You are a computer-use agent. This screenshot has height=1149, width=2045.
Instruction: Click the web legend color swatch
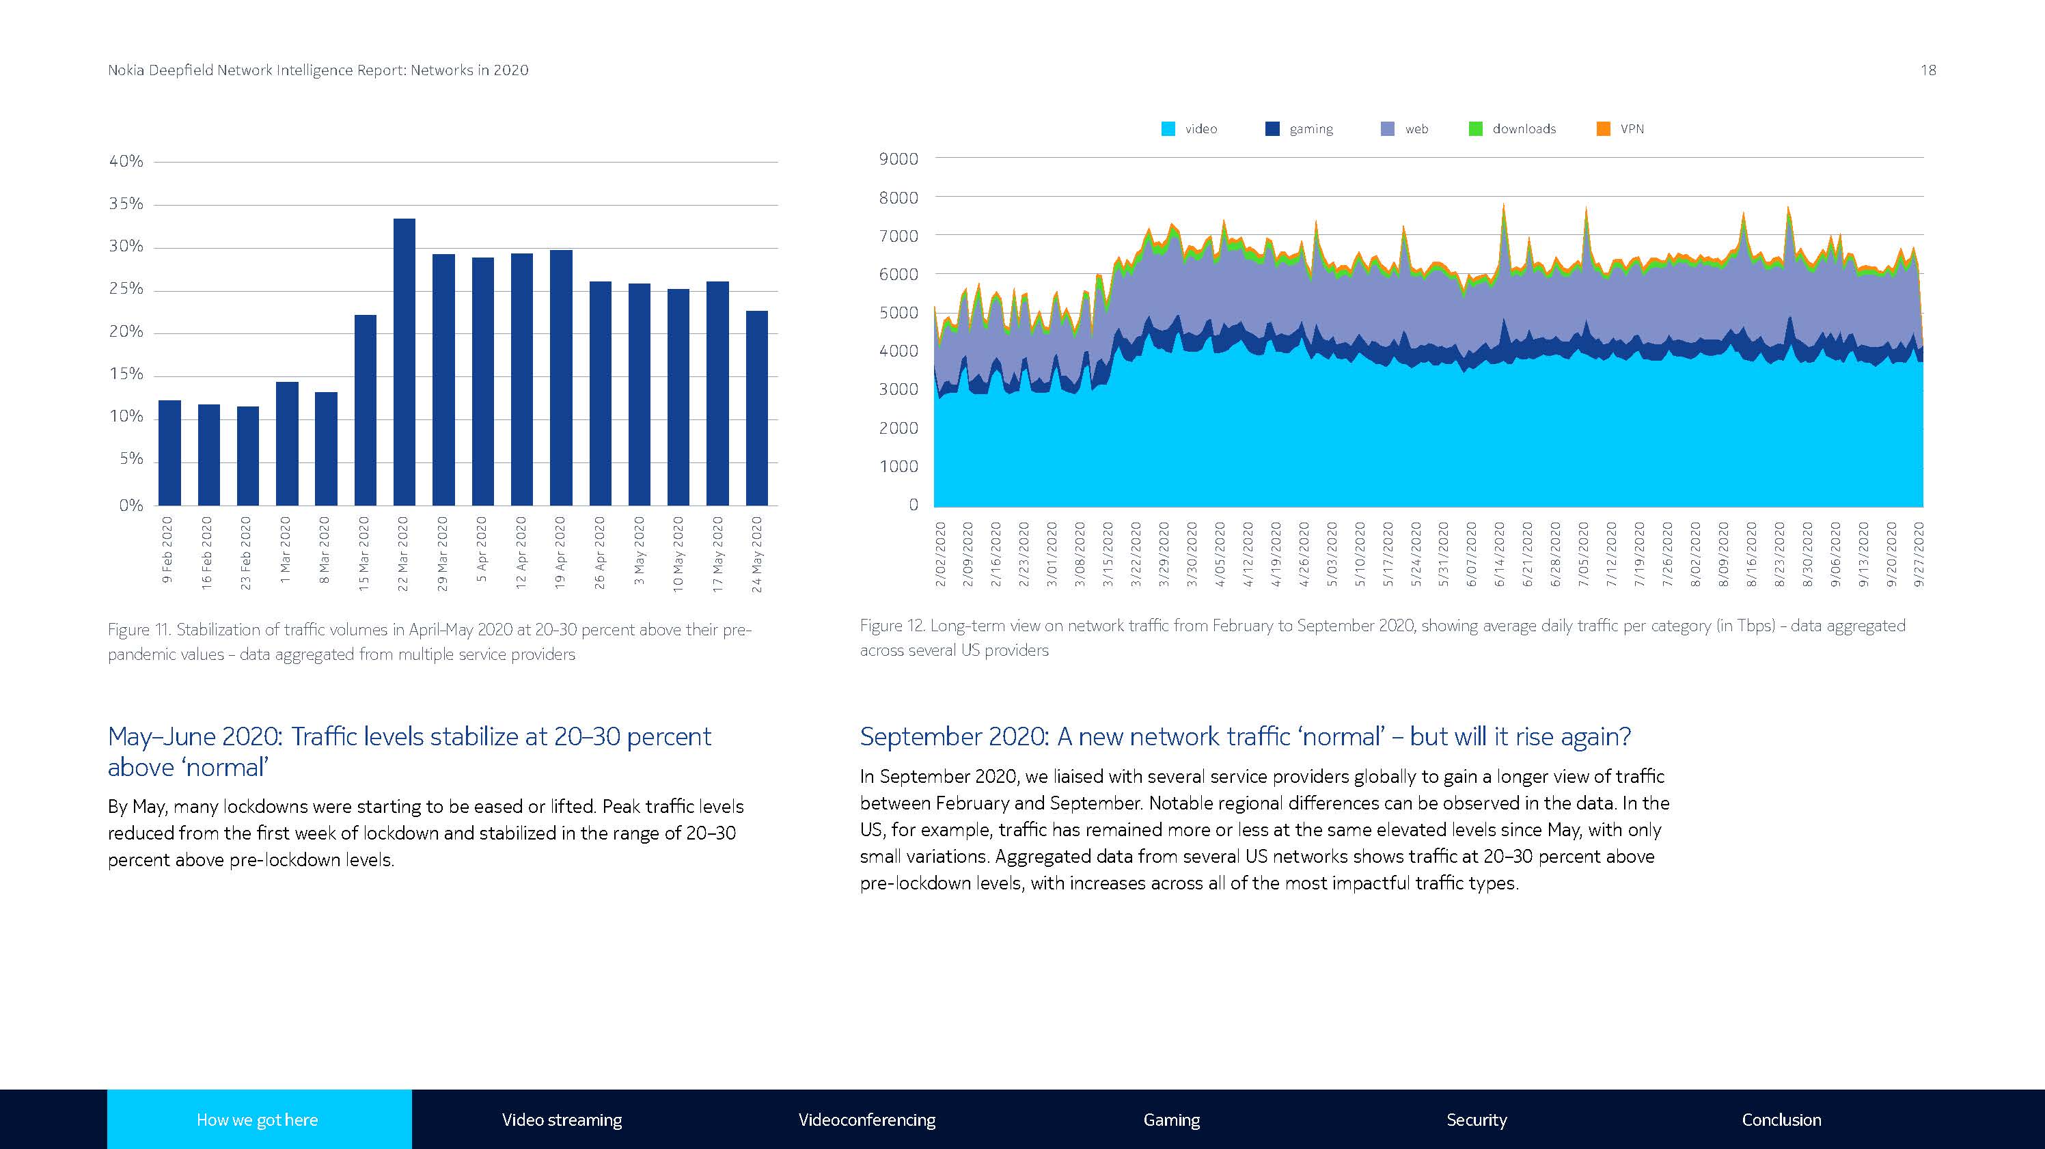pyautogui.click(x=1388, y=128)
